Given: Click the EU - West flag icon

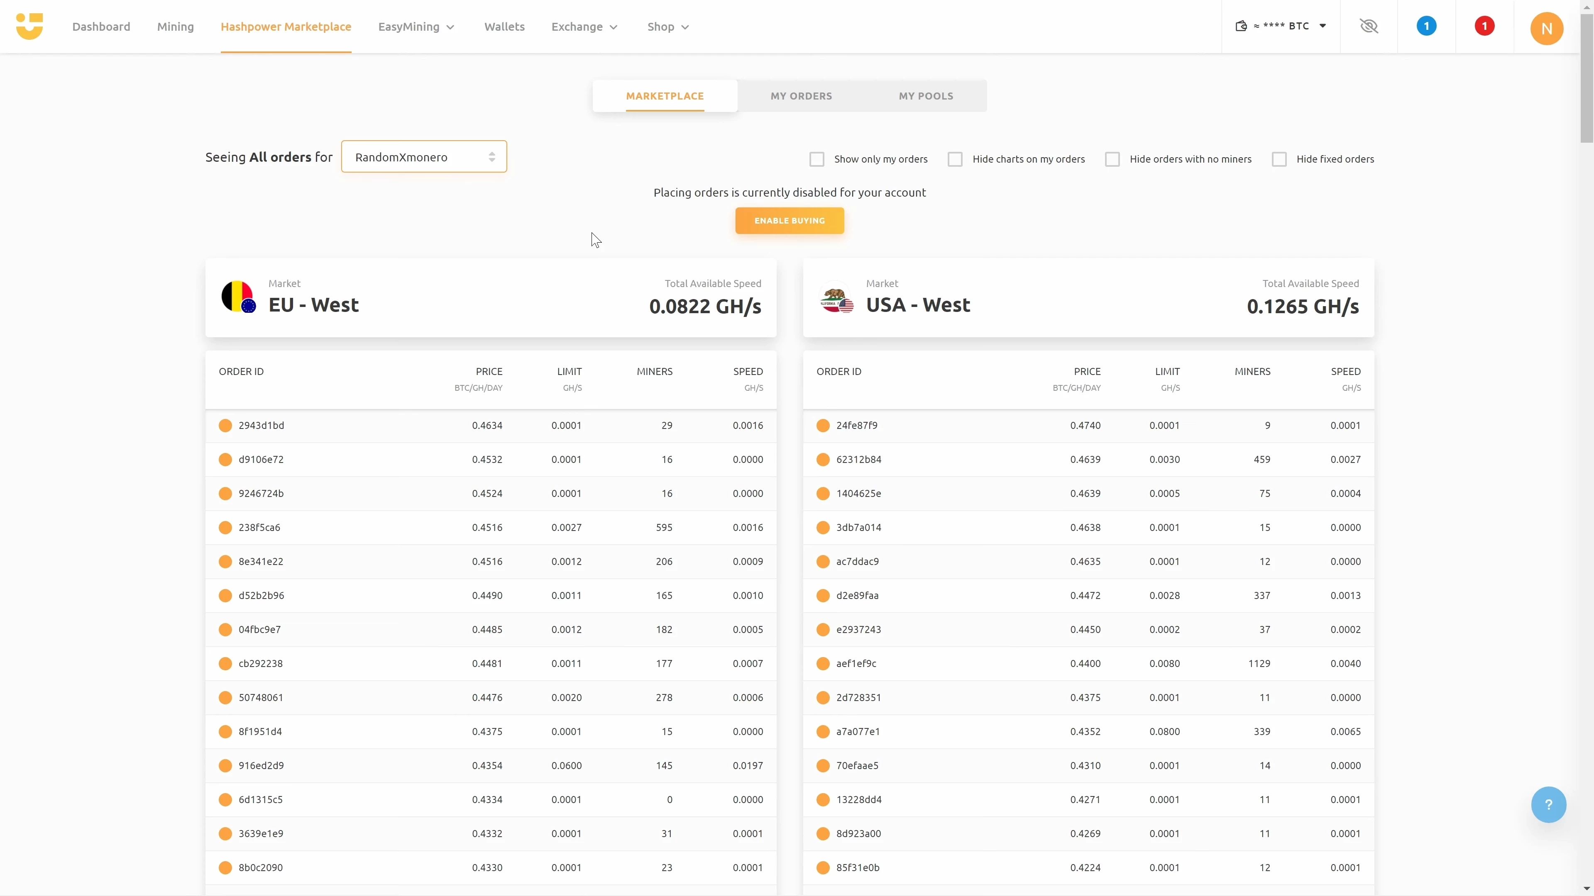Looking at the screenshot, I should click(x=239, y=297).
